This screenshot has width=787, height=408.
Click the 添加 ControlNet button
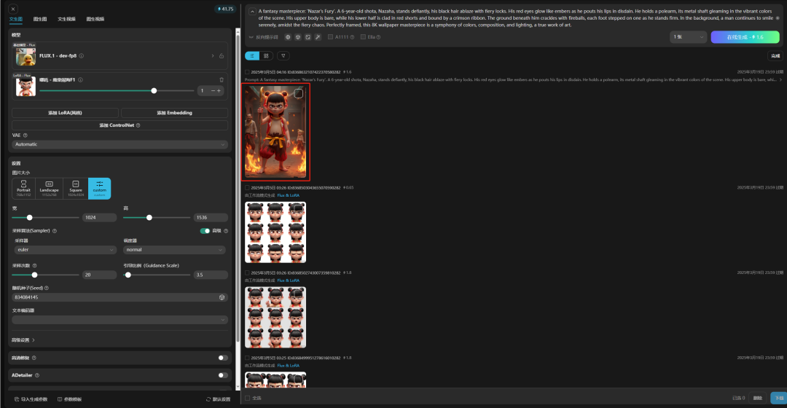(x=120, y=125)
